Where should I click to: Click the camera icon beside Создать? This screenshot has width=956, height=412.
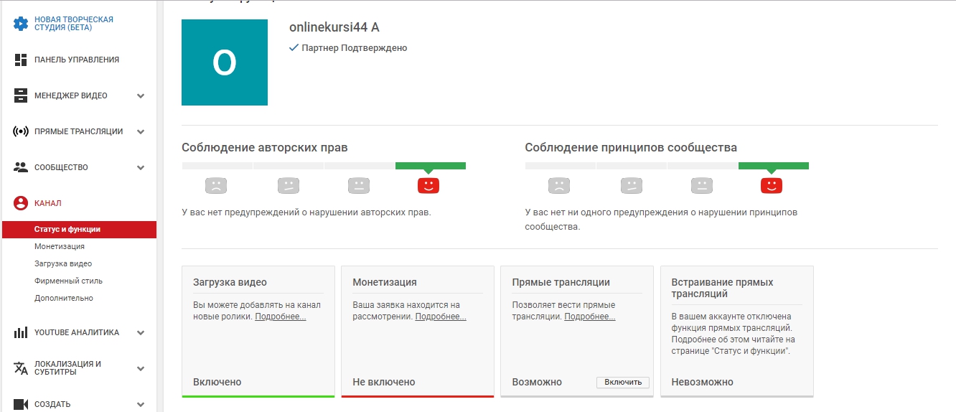point(21,404)
